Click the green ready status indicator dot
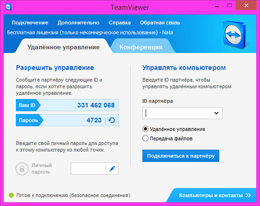260x206 pixels. click(11, 195)
